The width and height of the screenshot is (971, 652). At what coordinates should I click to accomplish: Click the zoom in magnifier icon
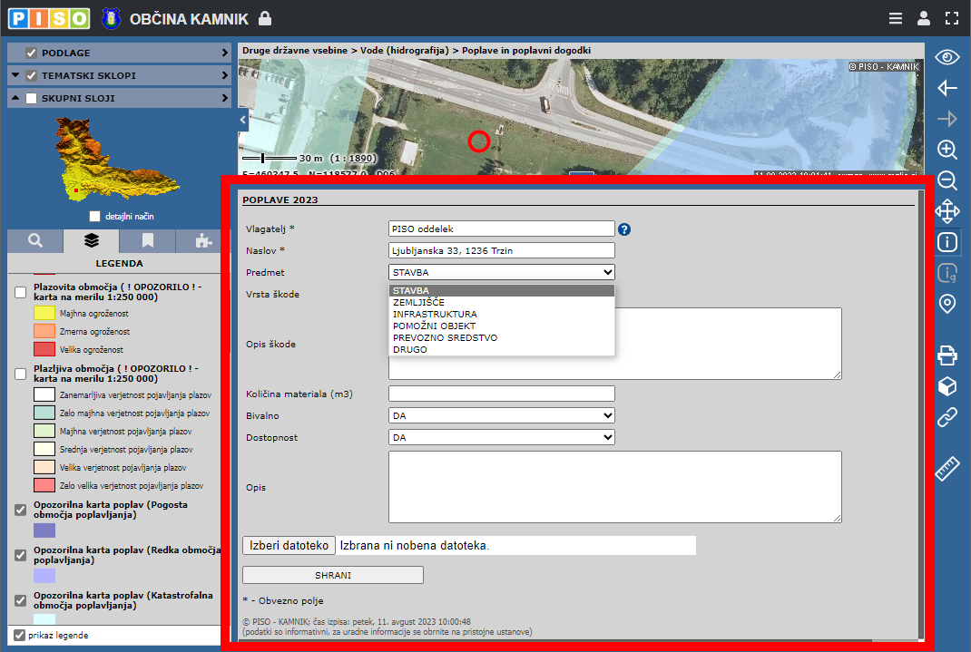947,150
